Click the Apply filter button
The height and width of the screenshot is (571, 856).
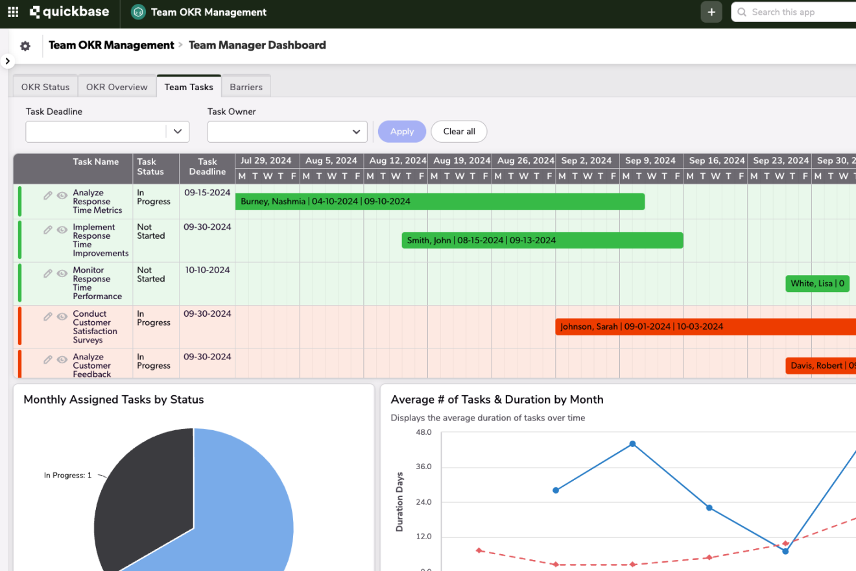click(x=402, y=132)
